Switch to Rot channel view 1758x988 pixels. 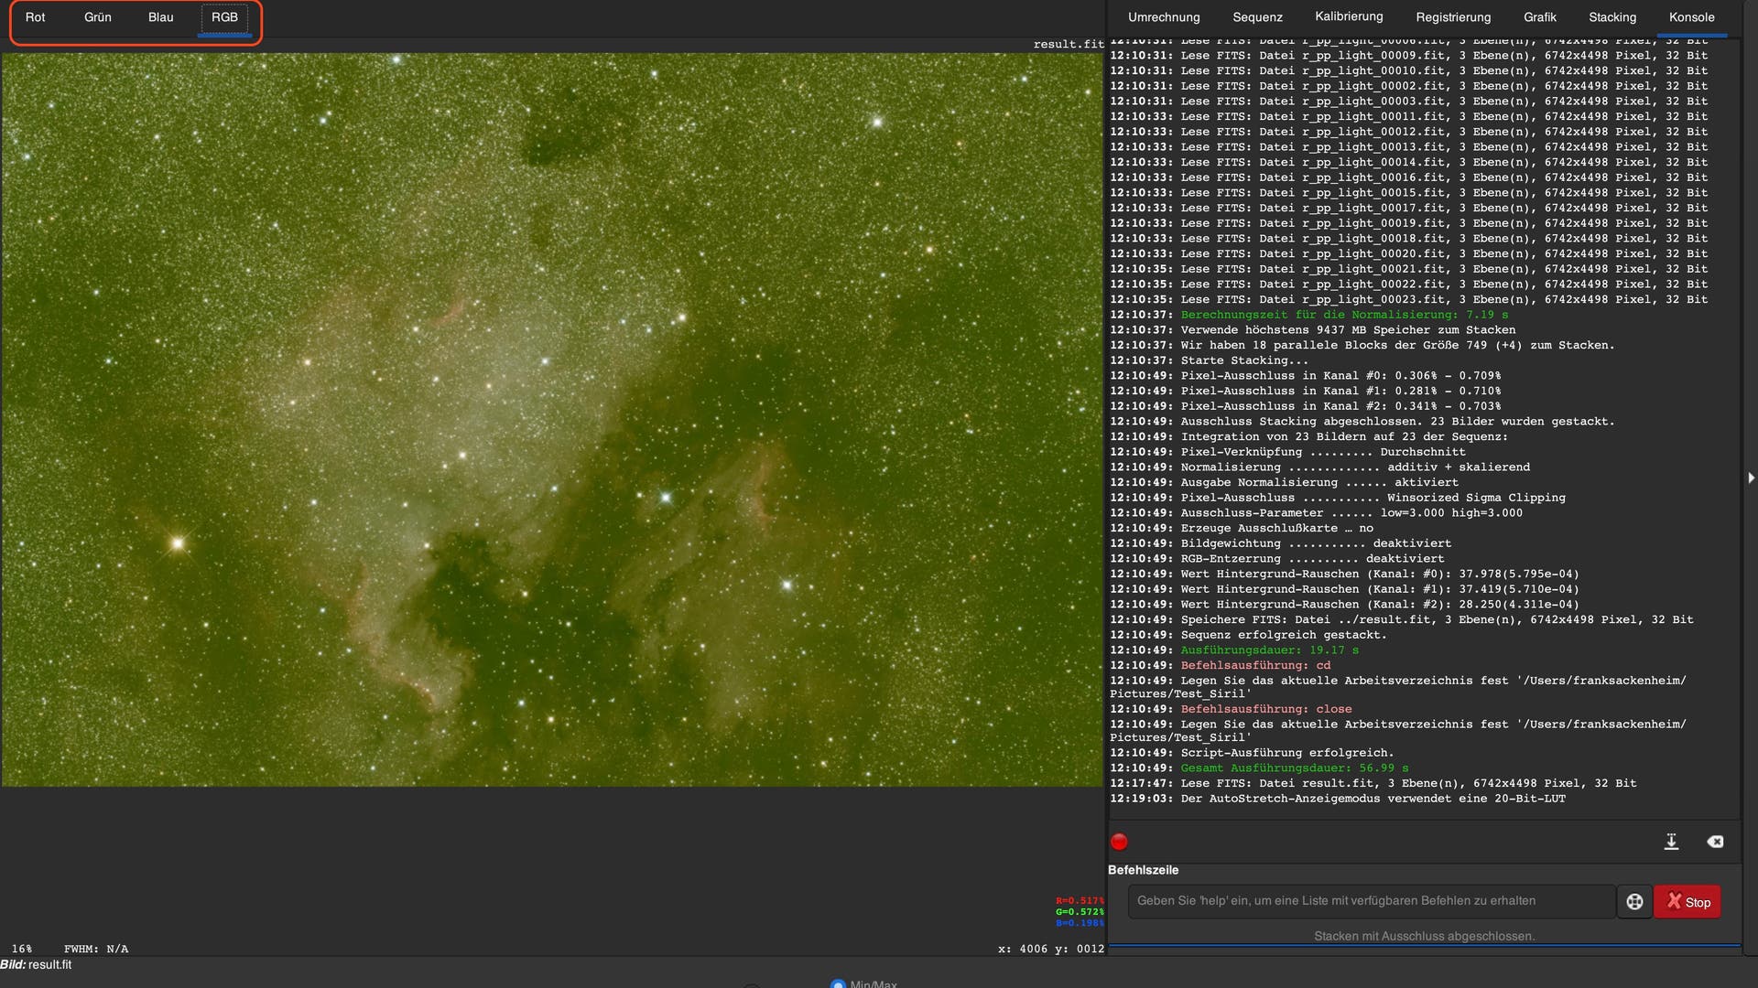pyautogui.click(x=35, y=16)
